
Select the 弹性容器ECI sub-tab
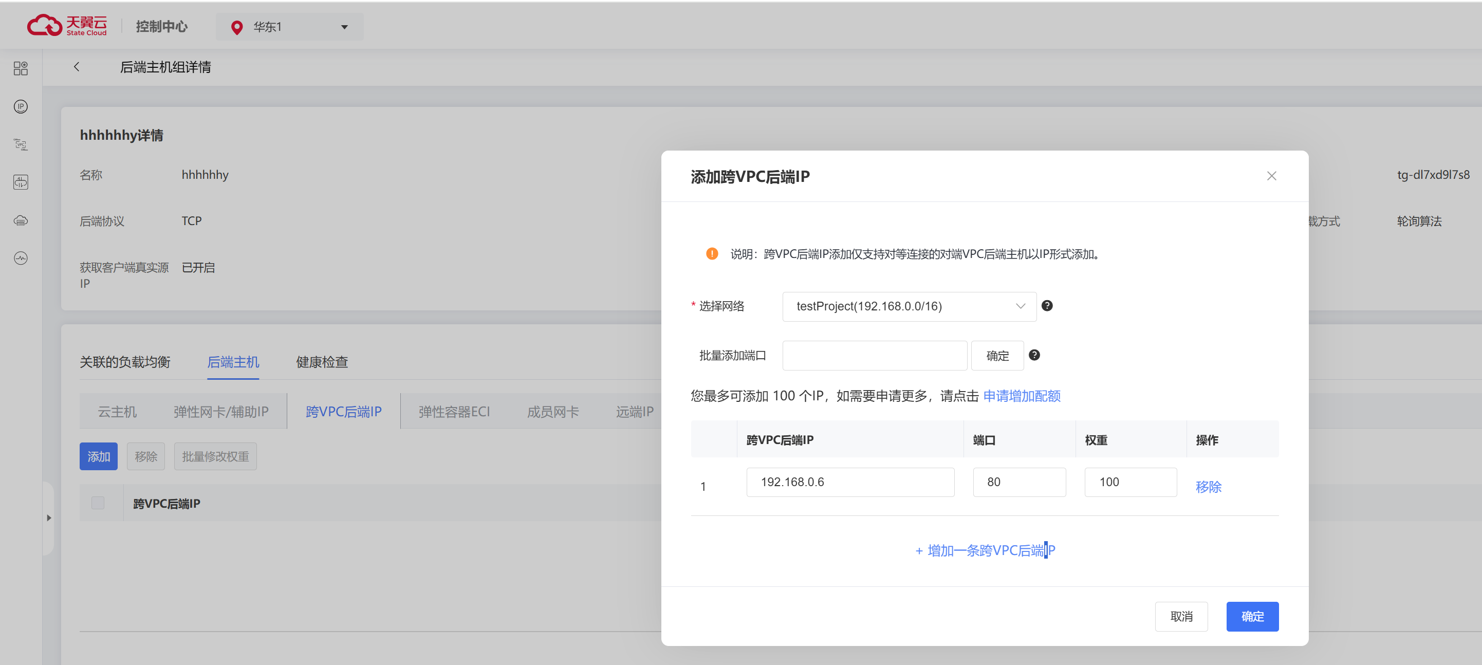point(454,412)
